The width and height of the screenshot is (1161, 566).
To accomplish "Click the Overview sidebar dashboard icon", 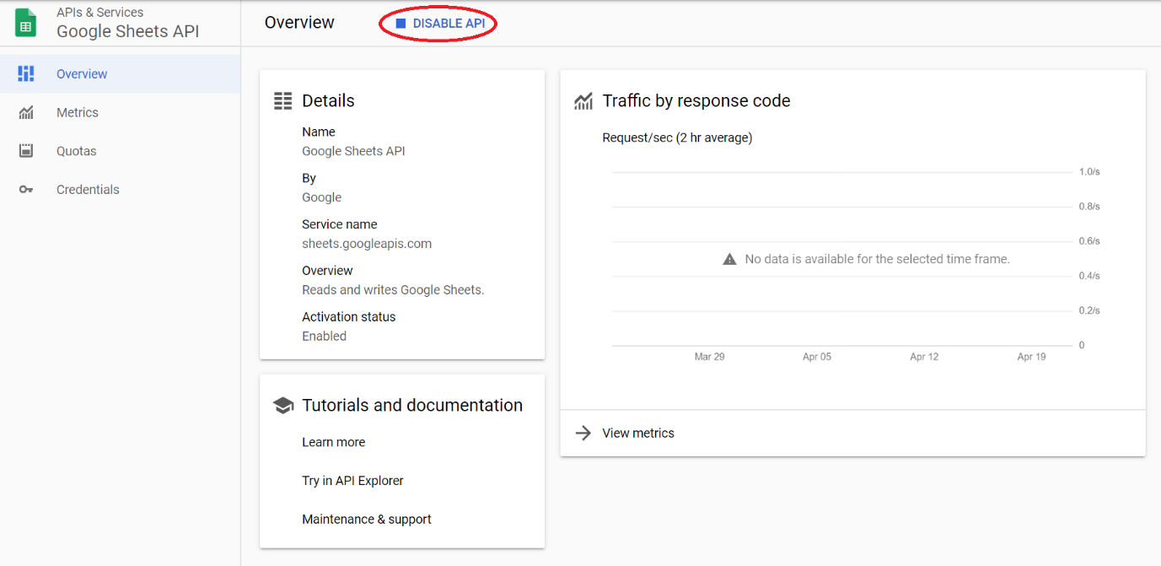I will 26,73.
